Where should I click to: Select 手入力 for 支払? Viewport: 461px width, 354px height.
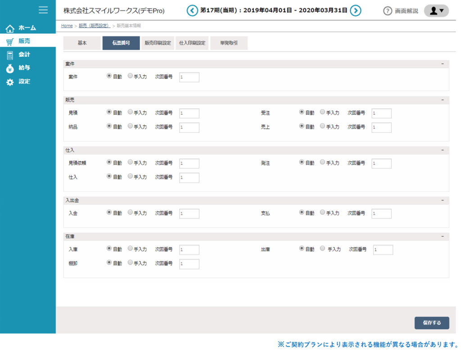coord(322,212)
